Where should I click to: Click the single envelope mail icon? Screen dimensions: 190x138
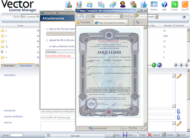coord(89,4)
